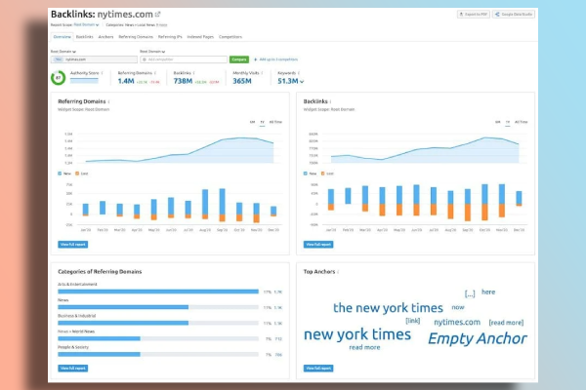Viewport: 586px width, 390px height.
Task: Click People & Society category bar
Action: (158, 354)
